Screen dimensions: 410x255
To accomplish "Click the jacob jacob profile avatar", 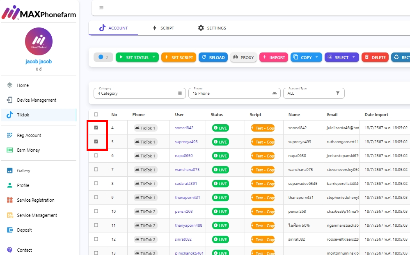I will pos(39,41).
